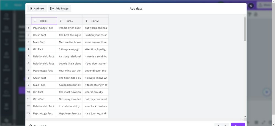Click cell 'The best feeling in'
The height and width of the screenshot is (126, 275).
pos(70,35)
